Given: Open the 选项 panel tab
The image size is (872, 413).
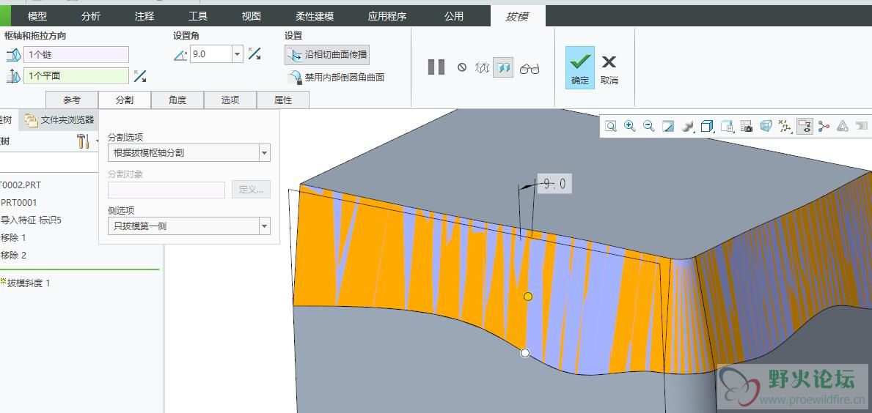Looking at the screenshot, I should [x=230, y=100].
